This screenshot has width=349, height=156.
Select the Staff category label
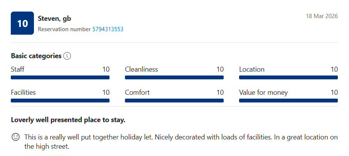(x=18, y=69)
